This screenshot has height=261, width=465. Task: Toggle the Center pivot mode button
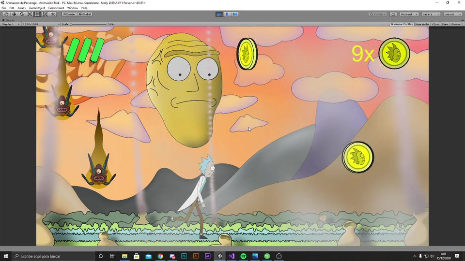pyautogui.click(x=69, y=14)
